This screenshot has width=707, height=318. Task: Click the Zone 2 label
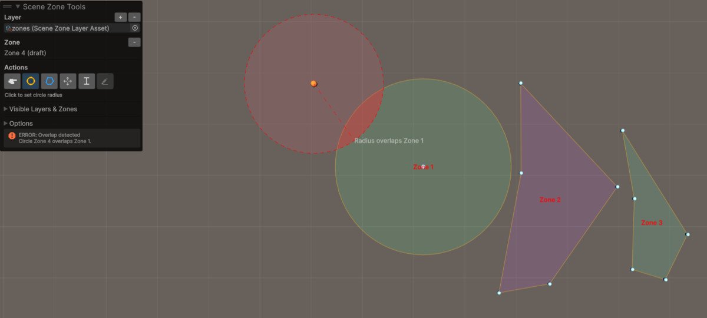click(550, 200)
